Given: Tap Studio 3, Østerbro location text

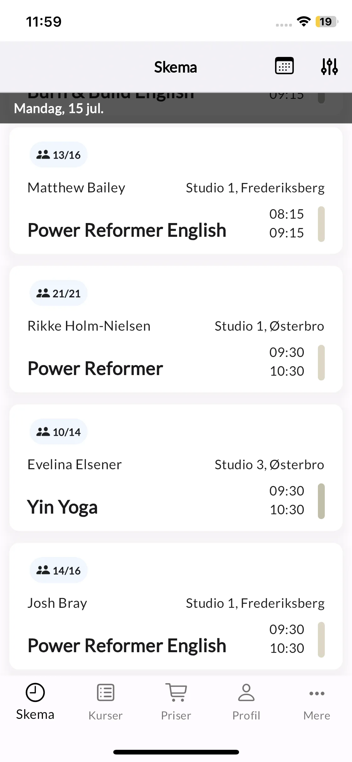Looking at the screenshot, I should tap(269, 465).
